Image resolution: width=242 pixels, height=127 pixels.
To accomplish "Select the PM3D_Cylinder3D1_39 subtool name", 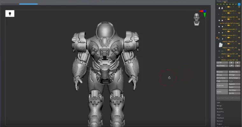I will click(x=230, y=17).
